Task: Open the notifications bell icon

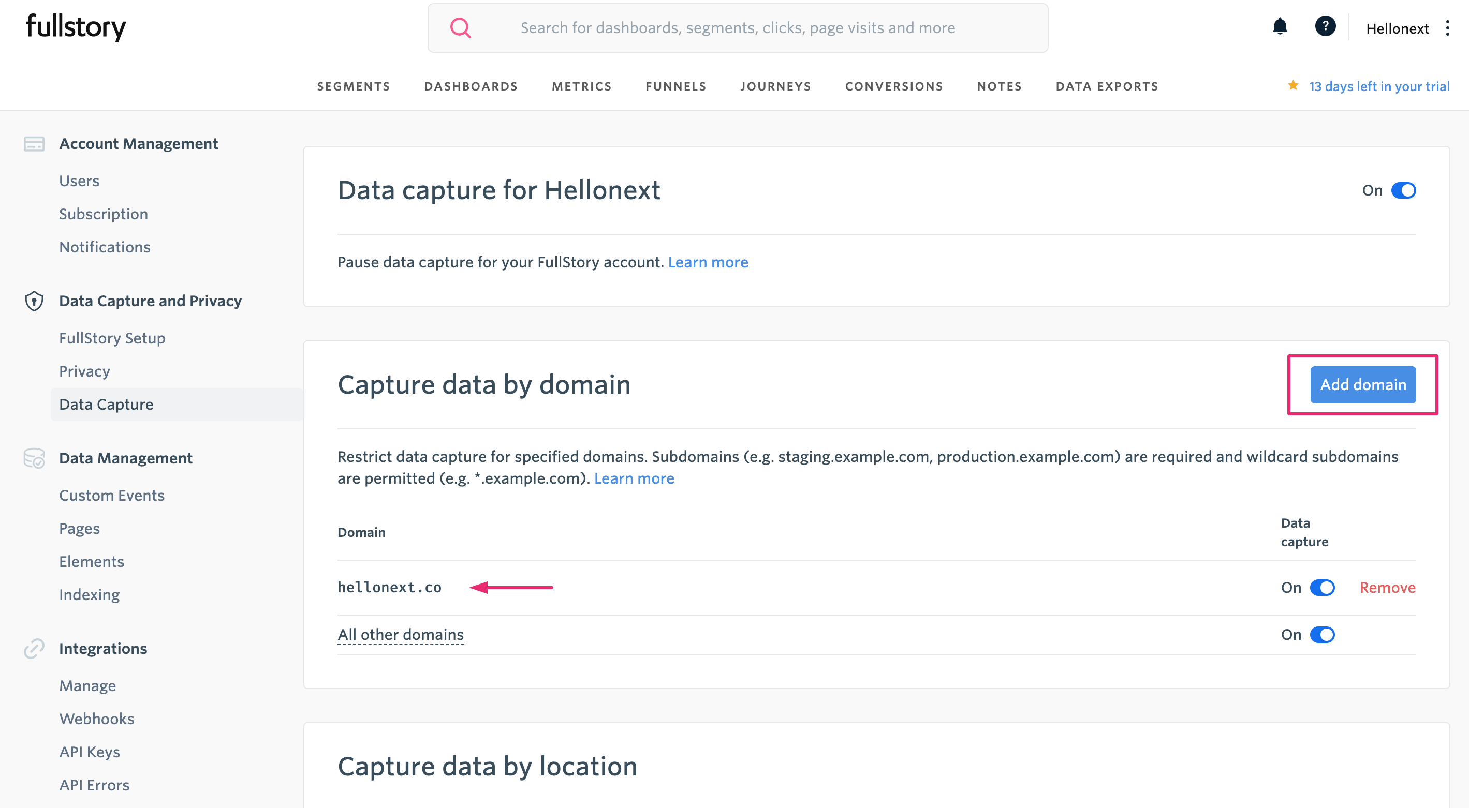Action: [1280, 27]
